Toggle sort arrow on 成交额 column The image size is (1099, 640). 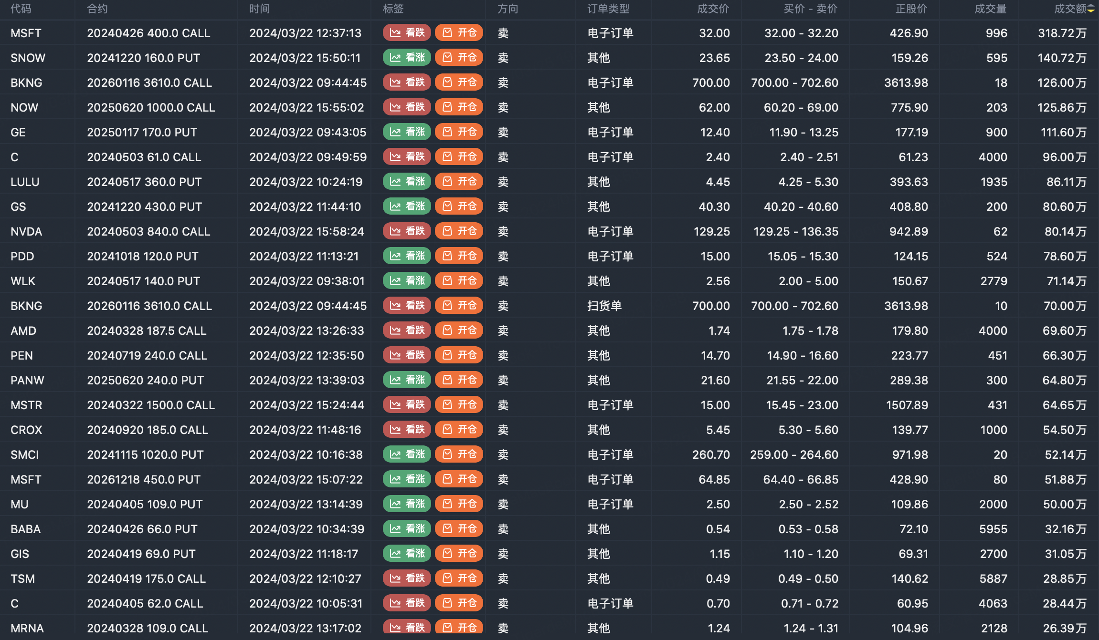click(x=1091, y=9)
